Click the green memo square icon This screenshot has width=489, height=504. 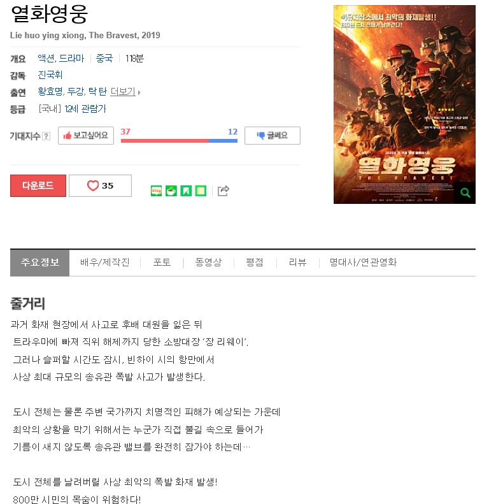(x=201, y=191)
